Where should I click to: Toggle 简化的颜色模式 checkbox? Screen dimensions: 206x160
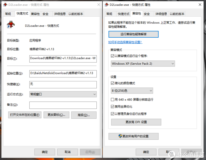(x=112, y=83)
